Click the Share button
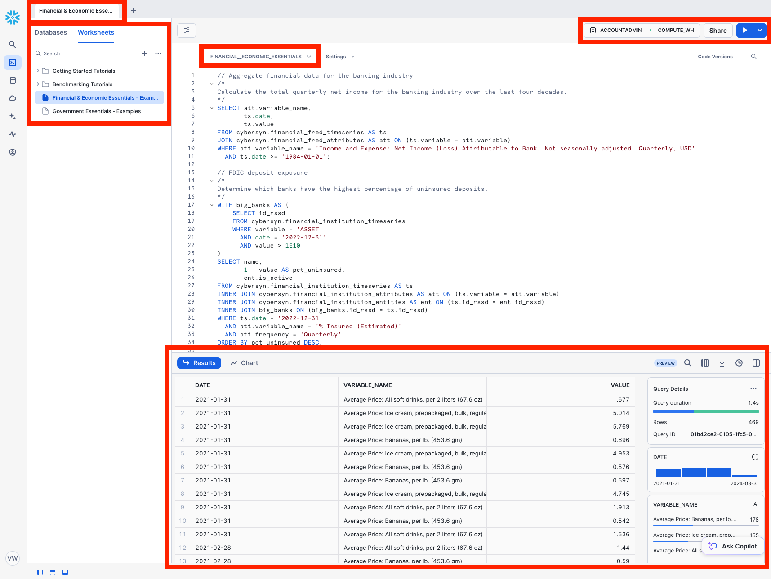This screenshot has width=771, height=579. tap(718, 31)
